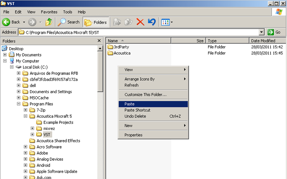The height and width of the screenshot is (179, 287).
Task: Expand the dell folder node
Action: (19, 85)
